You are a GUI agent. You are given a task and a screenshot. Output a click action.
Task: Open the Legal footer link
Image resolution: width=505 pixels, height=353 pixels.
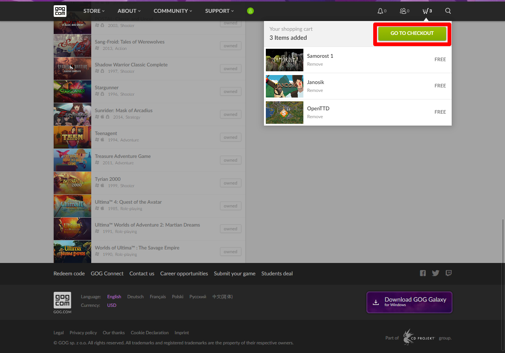[59, 333]
